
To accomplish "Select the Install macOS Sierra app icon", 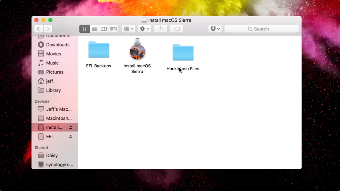I will click(x=137, y=49).
